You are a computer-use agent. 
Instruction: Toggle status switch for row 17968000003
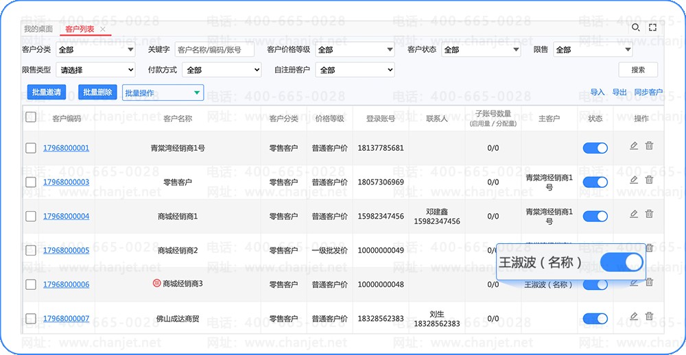[x=595, y=182]
